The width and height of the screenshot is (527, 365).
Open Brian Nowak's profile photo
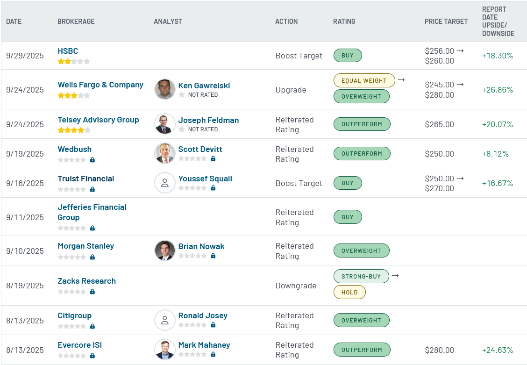tap(164, 250)
